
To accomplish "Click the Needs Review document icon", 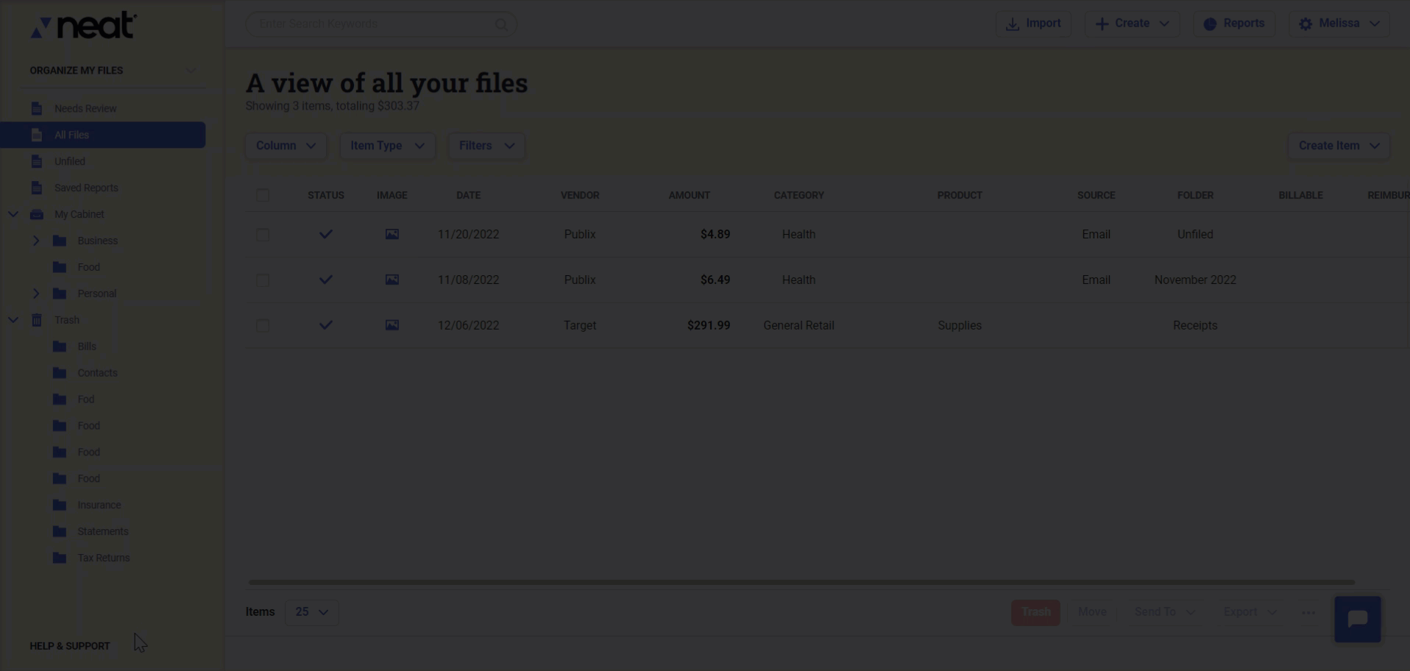I will (x=37, y=108).
